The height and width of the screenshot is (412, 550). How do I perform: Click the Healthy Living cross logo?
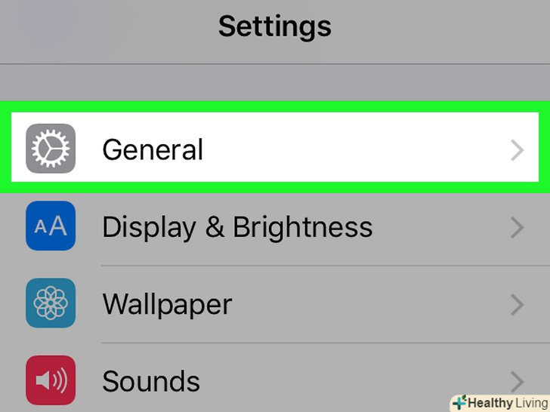tap(459, 402)
